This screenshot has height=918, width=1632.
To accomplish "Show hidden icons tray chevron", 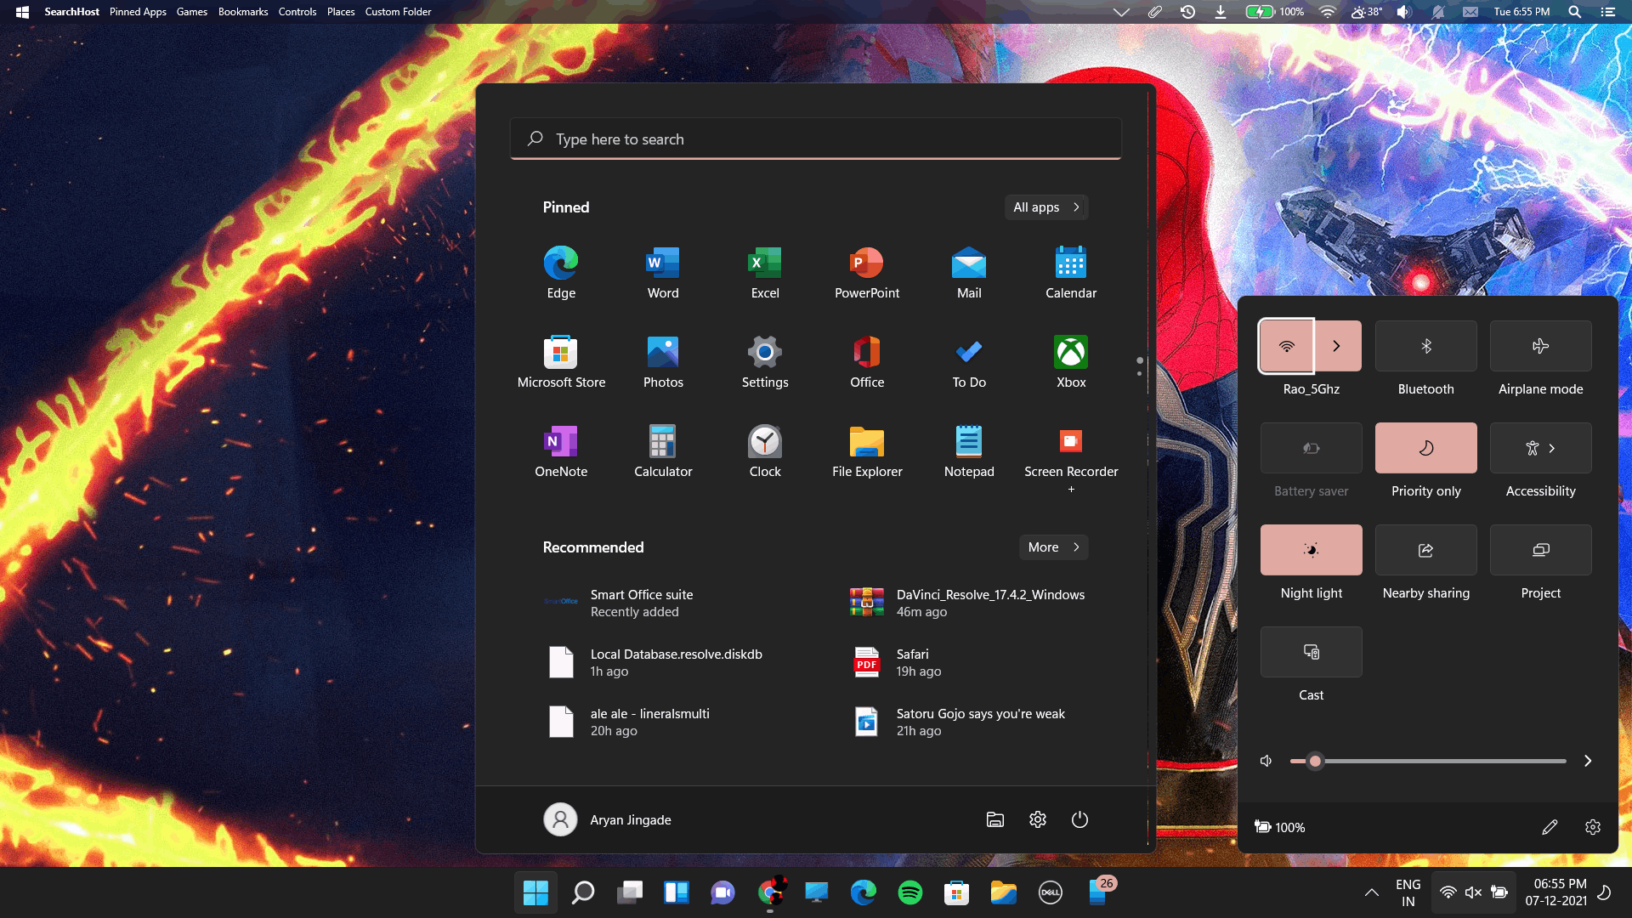I will pyautogui.click(x=1371, y=892).
